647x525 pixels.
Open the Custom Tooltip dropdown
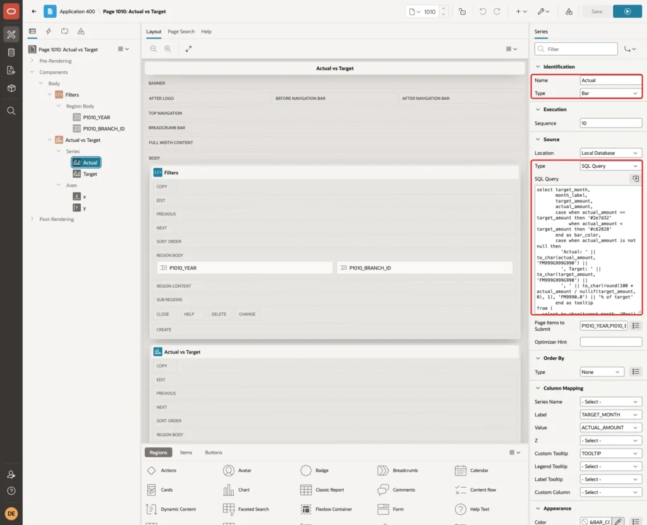coord(611,453)
